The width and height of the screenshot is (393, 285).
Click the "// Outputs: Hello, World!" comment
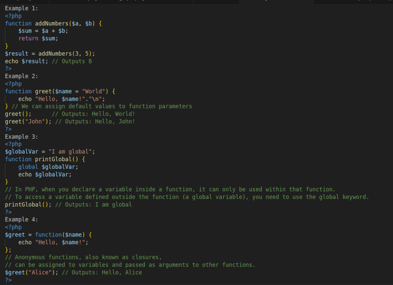[93, 114]
